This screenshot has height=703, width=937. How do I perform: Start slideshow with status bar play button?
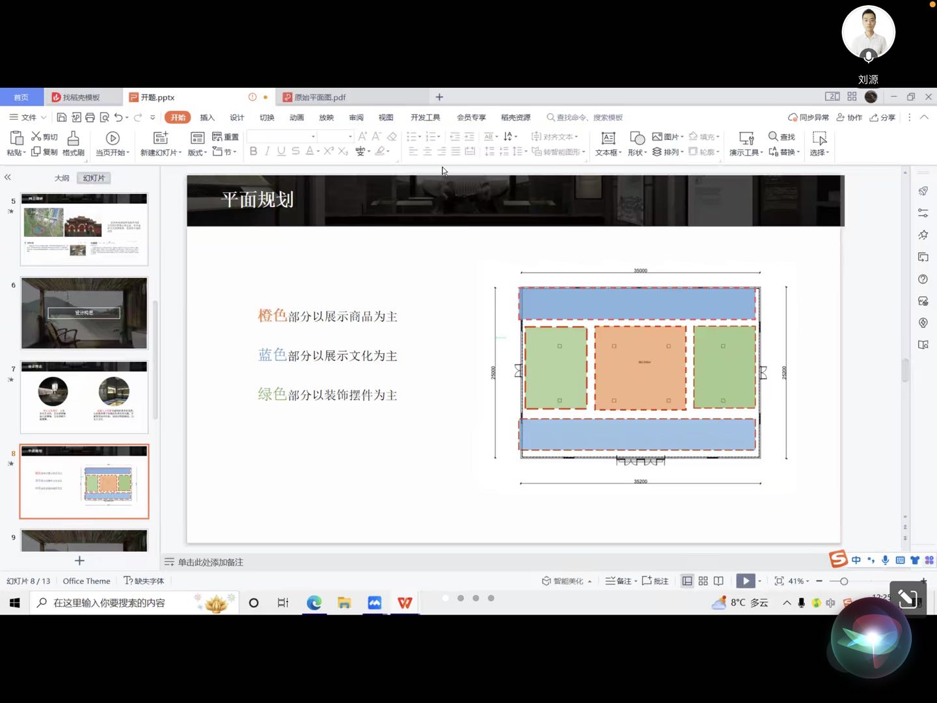746,581
